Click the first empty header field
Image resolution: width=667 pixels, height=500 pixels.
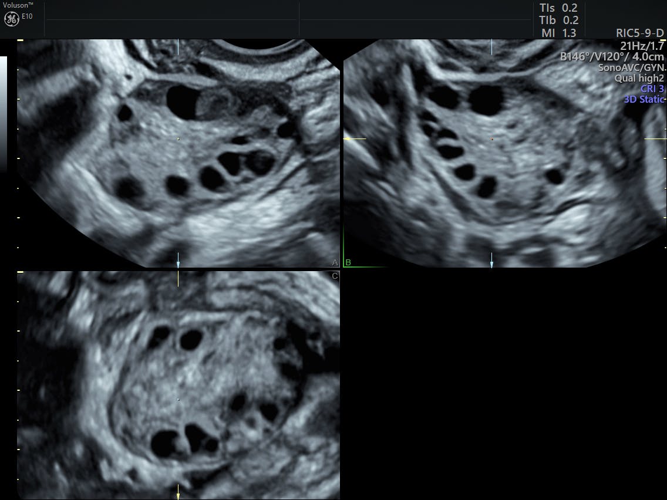pos(171,19)
